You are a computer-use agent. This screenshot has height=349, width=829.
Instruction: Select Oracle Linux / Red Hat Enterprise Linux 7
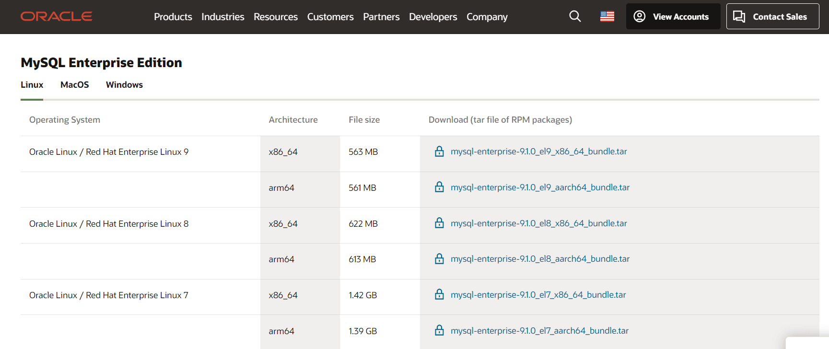point(109,295)
